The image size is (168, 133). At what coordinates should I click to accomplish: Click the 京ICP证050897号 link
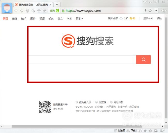(x=85, y=111)
